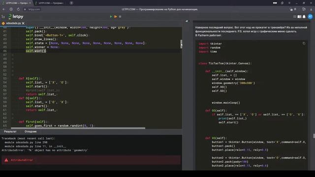Click line 45 self.winner = None

42,47
